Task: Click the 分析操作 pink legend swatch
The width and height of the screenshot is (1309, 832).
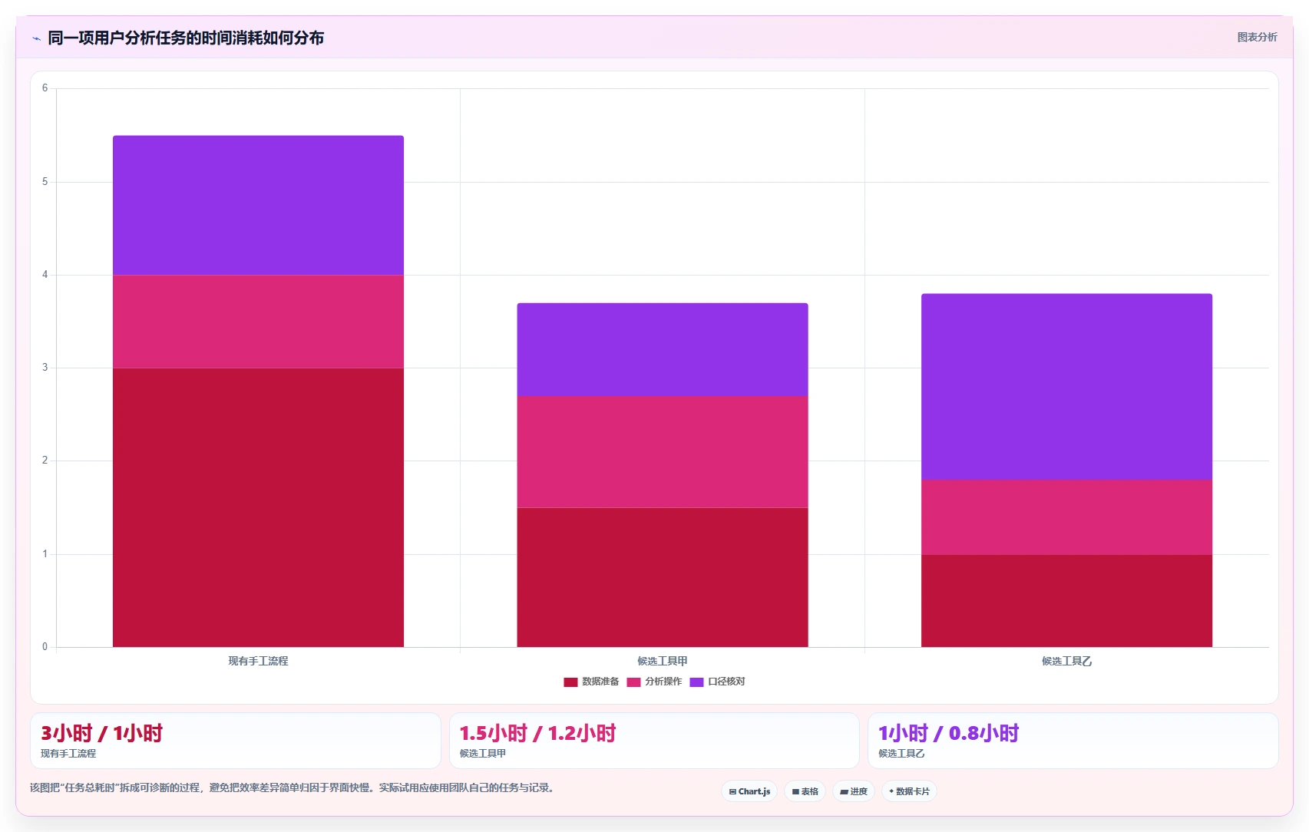Action: [x=633, y=682]
